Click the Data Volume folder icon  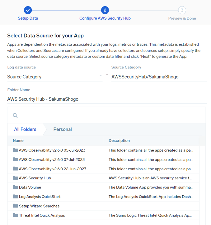point(16,187)
